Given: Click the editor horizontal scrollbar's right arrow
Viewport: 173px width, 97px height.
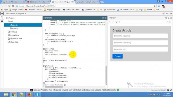Looking at the screenshot, I should click(104, 87).
